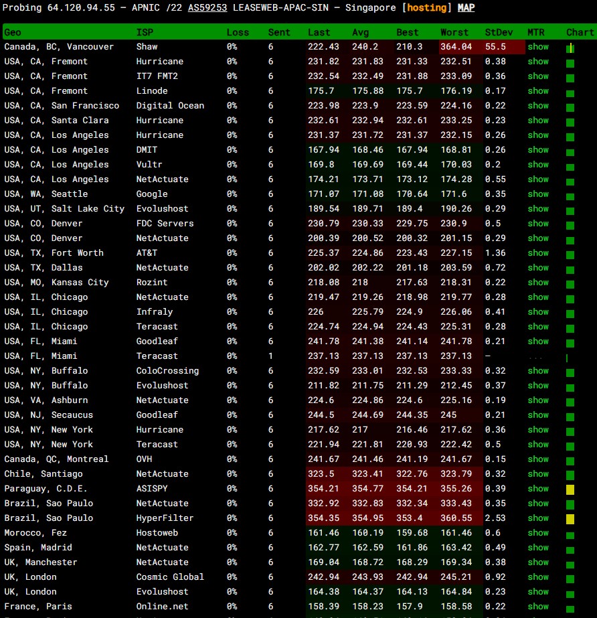Click chart icon for New York Teracast row
Viewport: 597px width, 618px height.
click(x=570, y=447)
